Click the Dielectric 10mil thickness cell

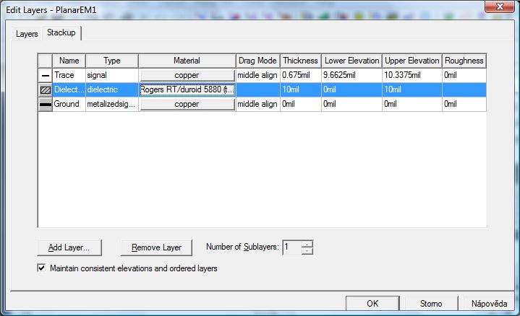tap(300, 89)
